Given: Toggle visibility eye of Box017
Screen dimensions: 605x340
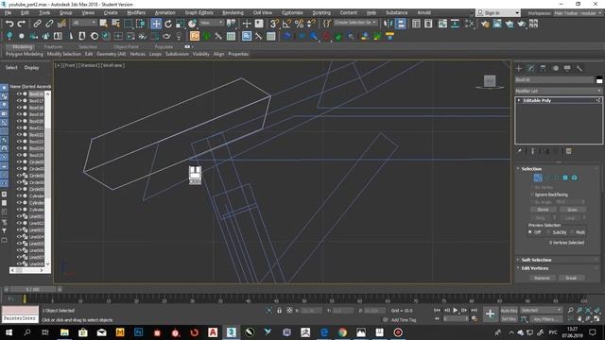Looking at the screenshot, I should pos(19,101).
